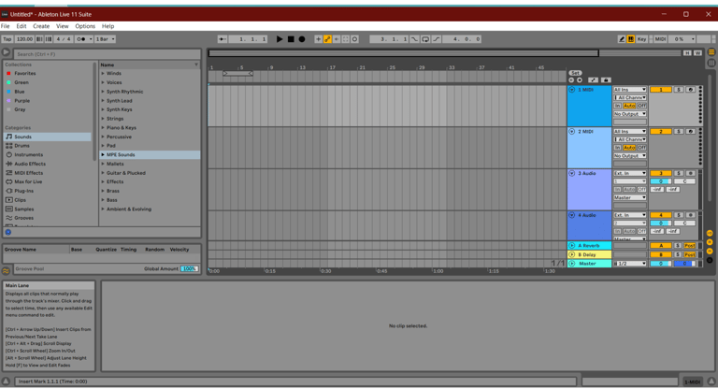Open the Instruments category
Viewport: 718px width, 389px height.
(28, 155)
